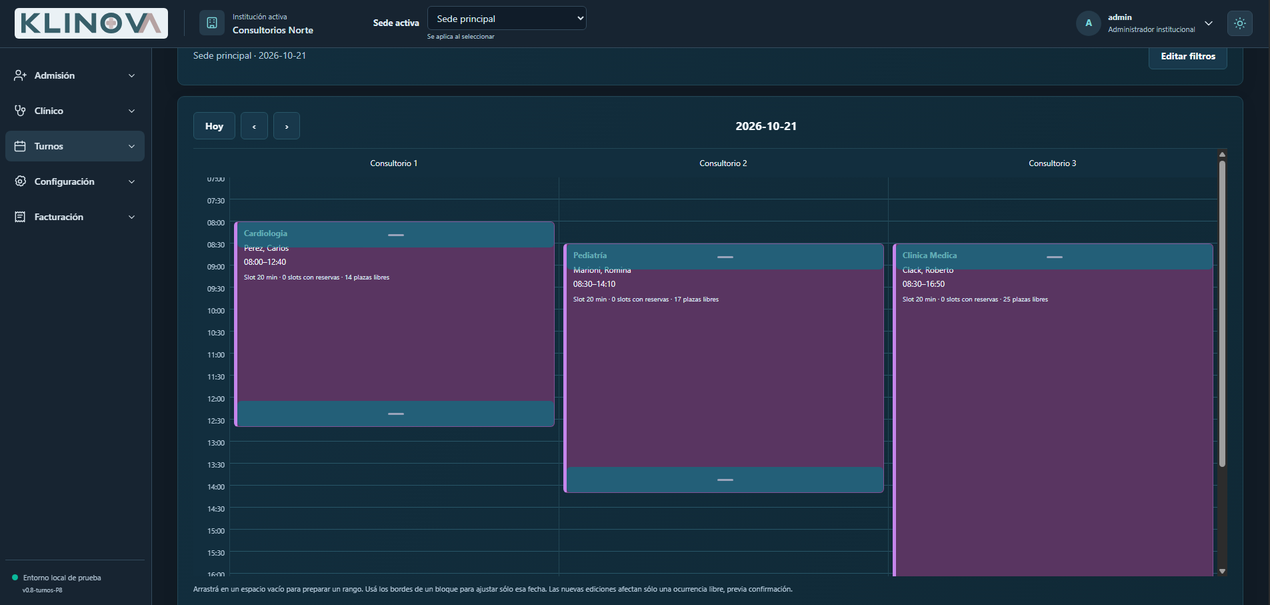
Task: Click the scrollbar up arrow in calendar
Action: point(1222,155)
